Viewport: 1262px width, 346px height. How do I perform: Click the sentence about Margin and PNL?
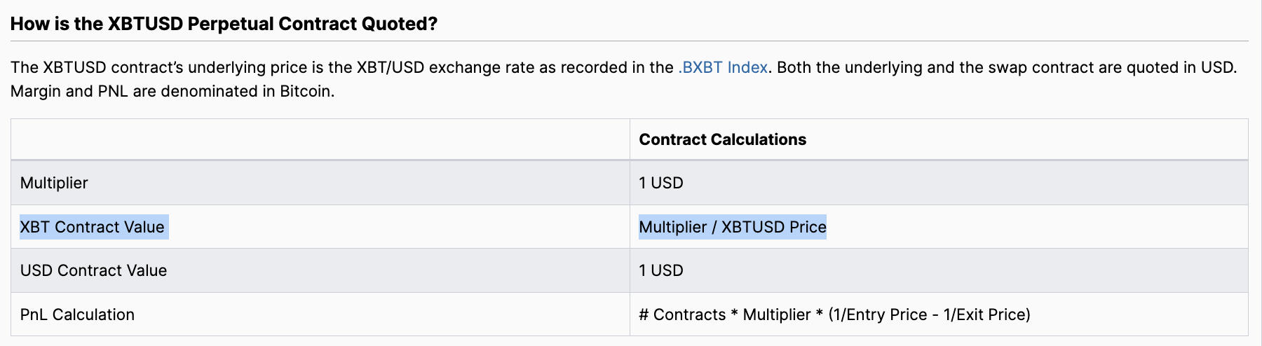pyautogui.click(x=172, y=91)
